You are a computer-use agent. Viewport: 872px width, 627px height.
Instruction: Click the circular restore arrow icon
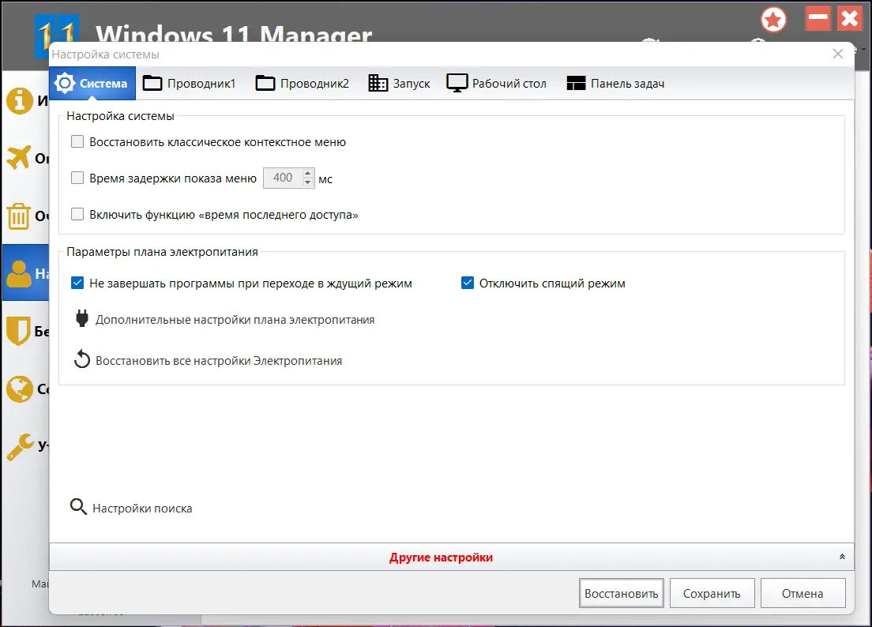point(82,359)
